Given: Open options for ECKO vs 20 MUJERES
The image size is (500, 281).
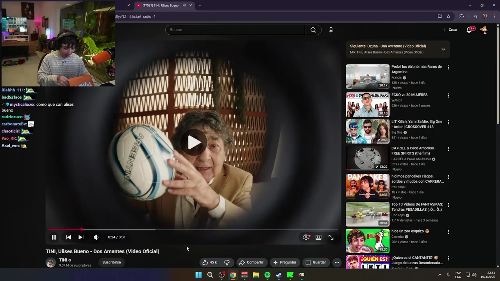Looking at the screenshot, I should [x=448, y=96].
